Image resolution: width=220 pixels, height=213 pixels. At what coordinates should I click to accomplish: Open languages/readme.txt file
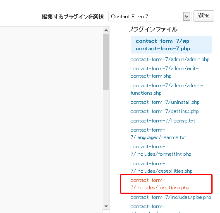point(158,134)
